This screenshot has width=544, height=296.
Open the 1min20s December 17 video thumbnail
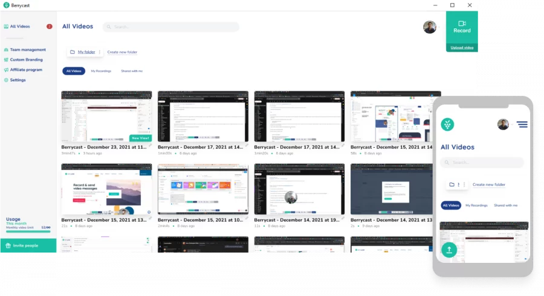point(299,116)
